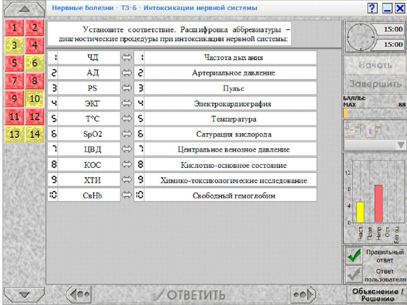Click swap arrow in the ЭКГ row
The image size is (407, 305).
[127, 103]
